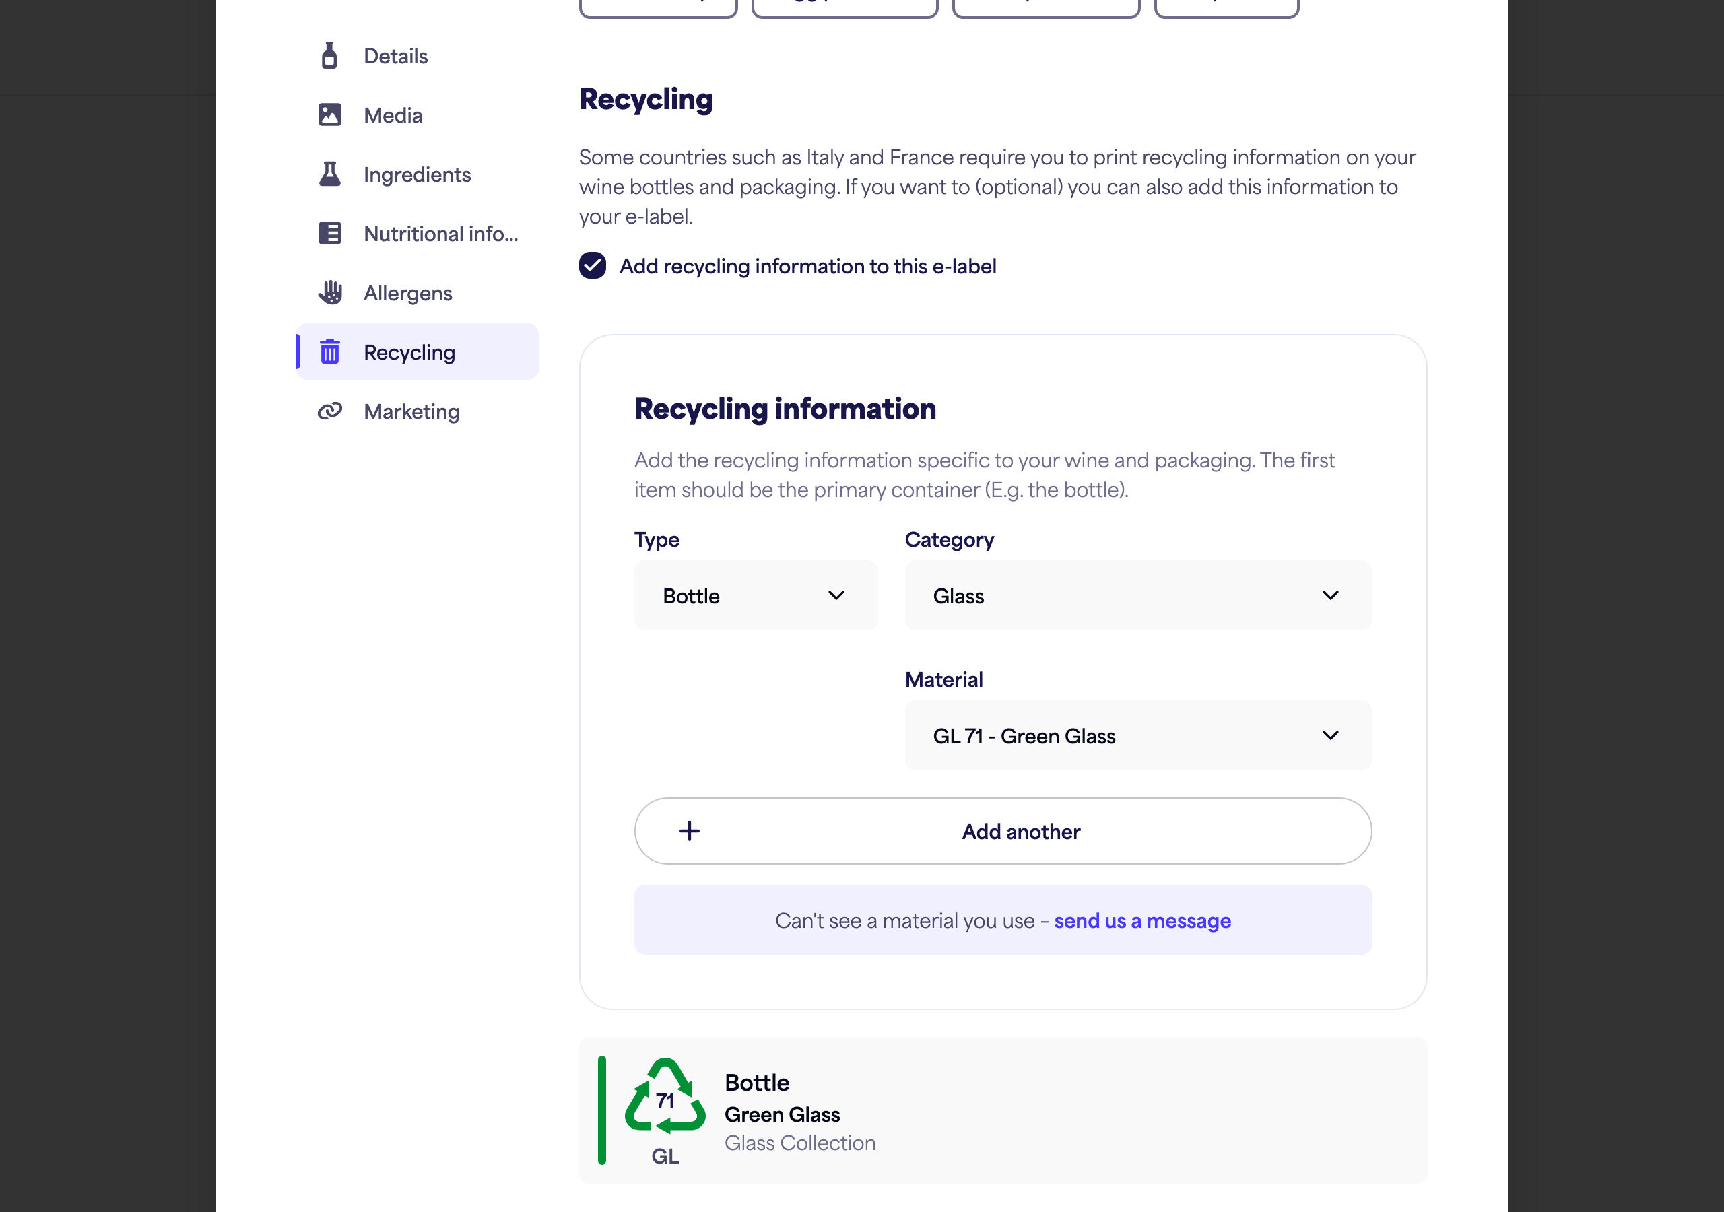
Task: Click the Recycling trash bin icon
Action: tap(329, 351)
